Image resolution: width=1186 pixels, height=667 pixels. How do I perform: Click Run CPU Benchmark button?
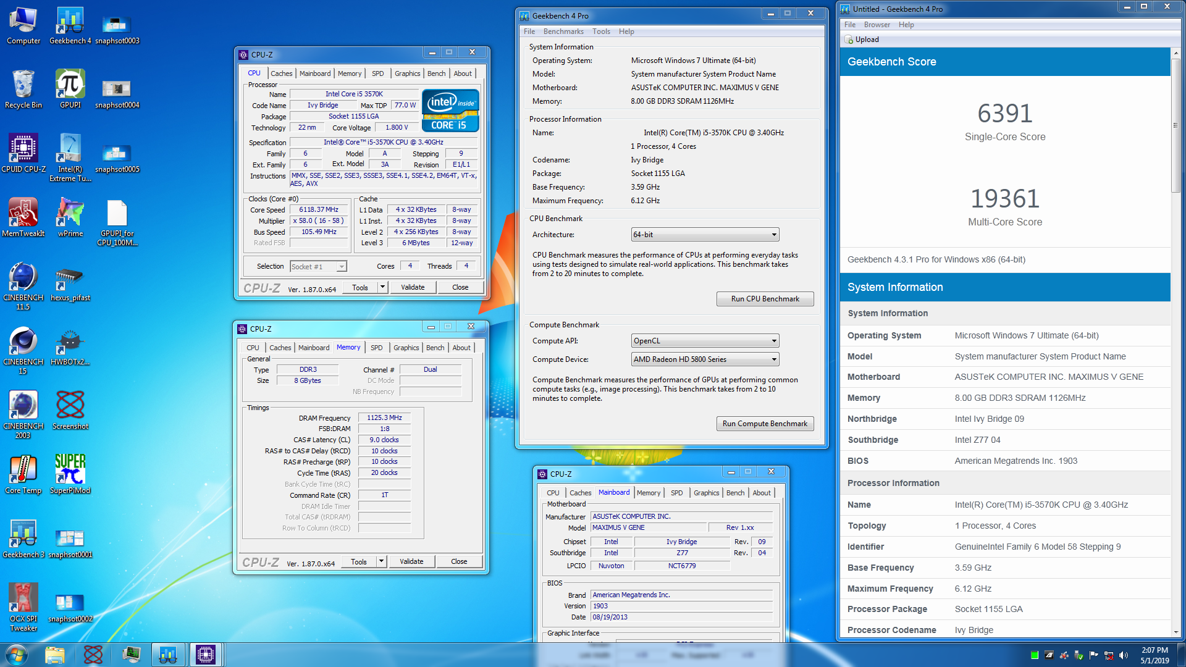765,299
